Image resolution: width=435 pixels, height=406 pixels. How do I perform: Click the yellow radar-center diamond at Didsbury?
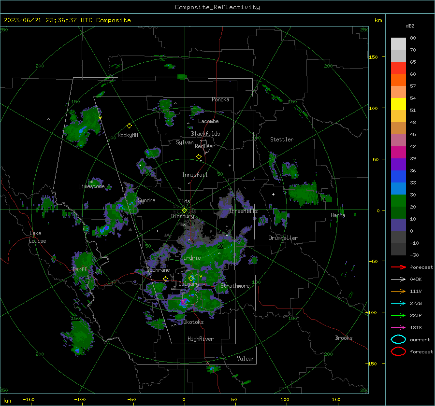point(184,210)
